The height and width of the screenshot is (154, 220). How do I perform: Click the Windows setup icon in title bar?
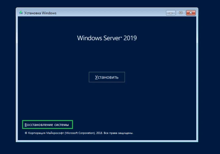click(x=21, y=13)
